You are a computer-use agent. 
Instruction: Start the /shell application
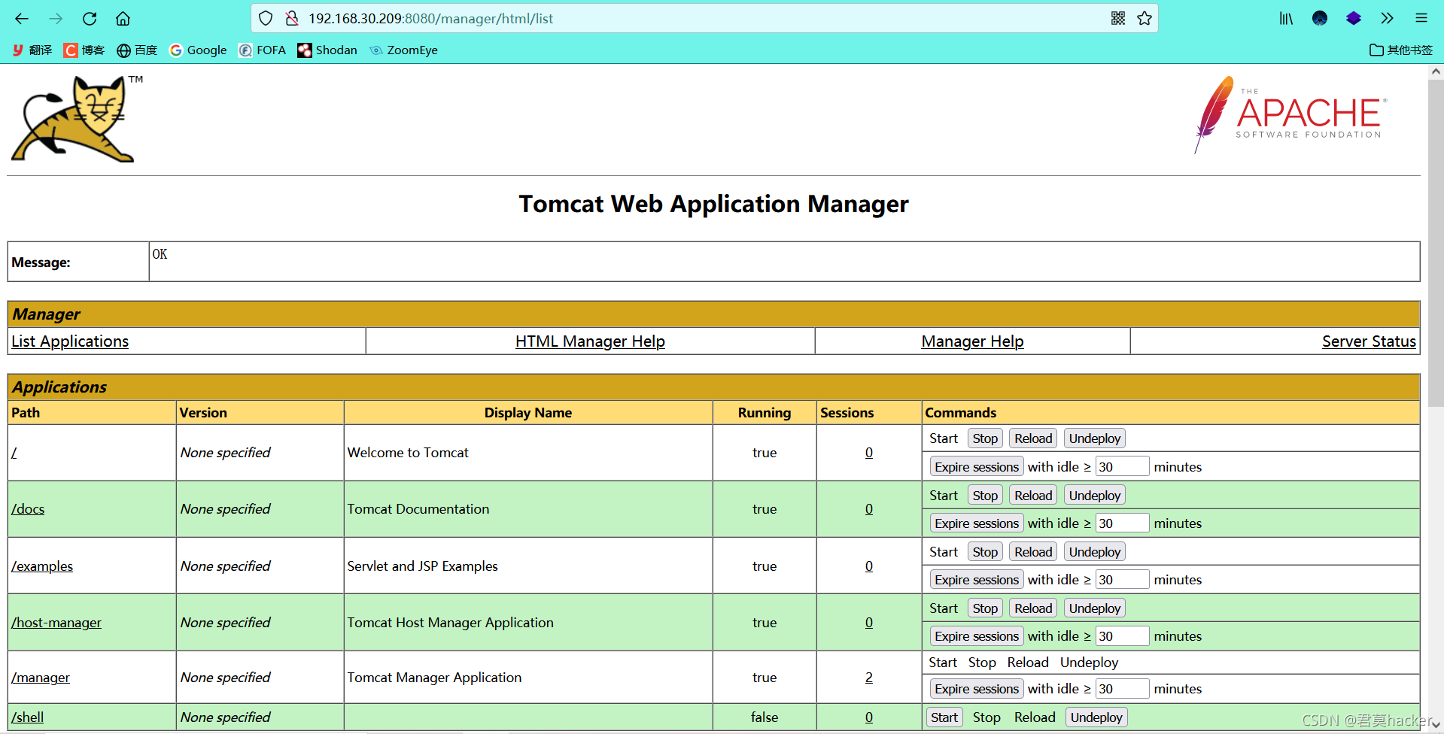click(x=944, y=717)
